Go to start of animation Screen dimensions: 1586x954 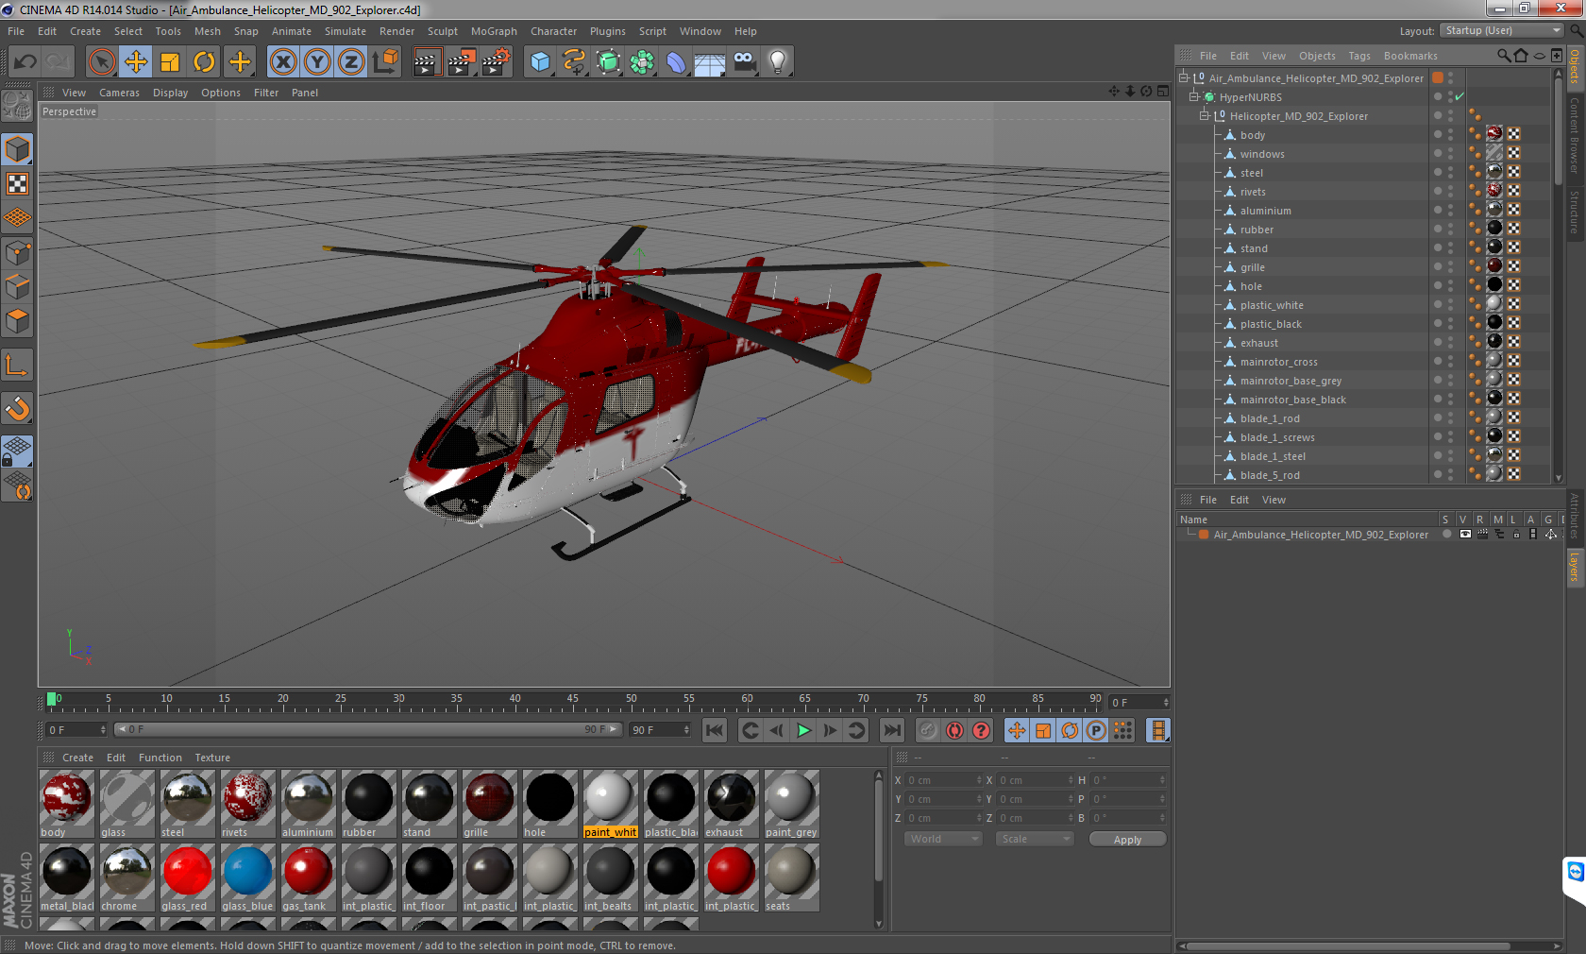715,730
